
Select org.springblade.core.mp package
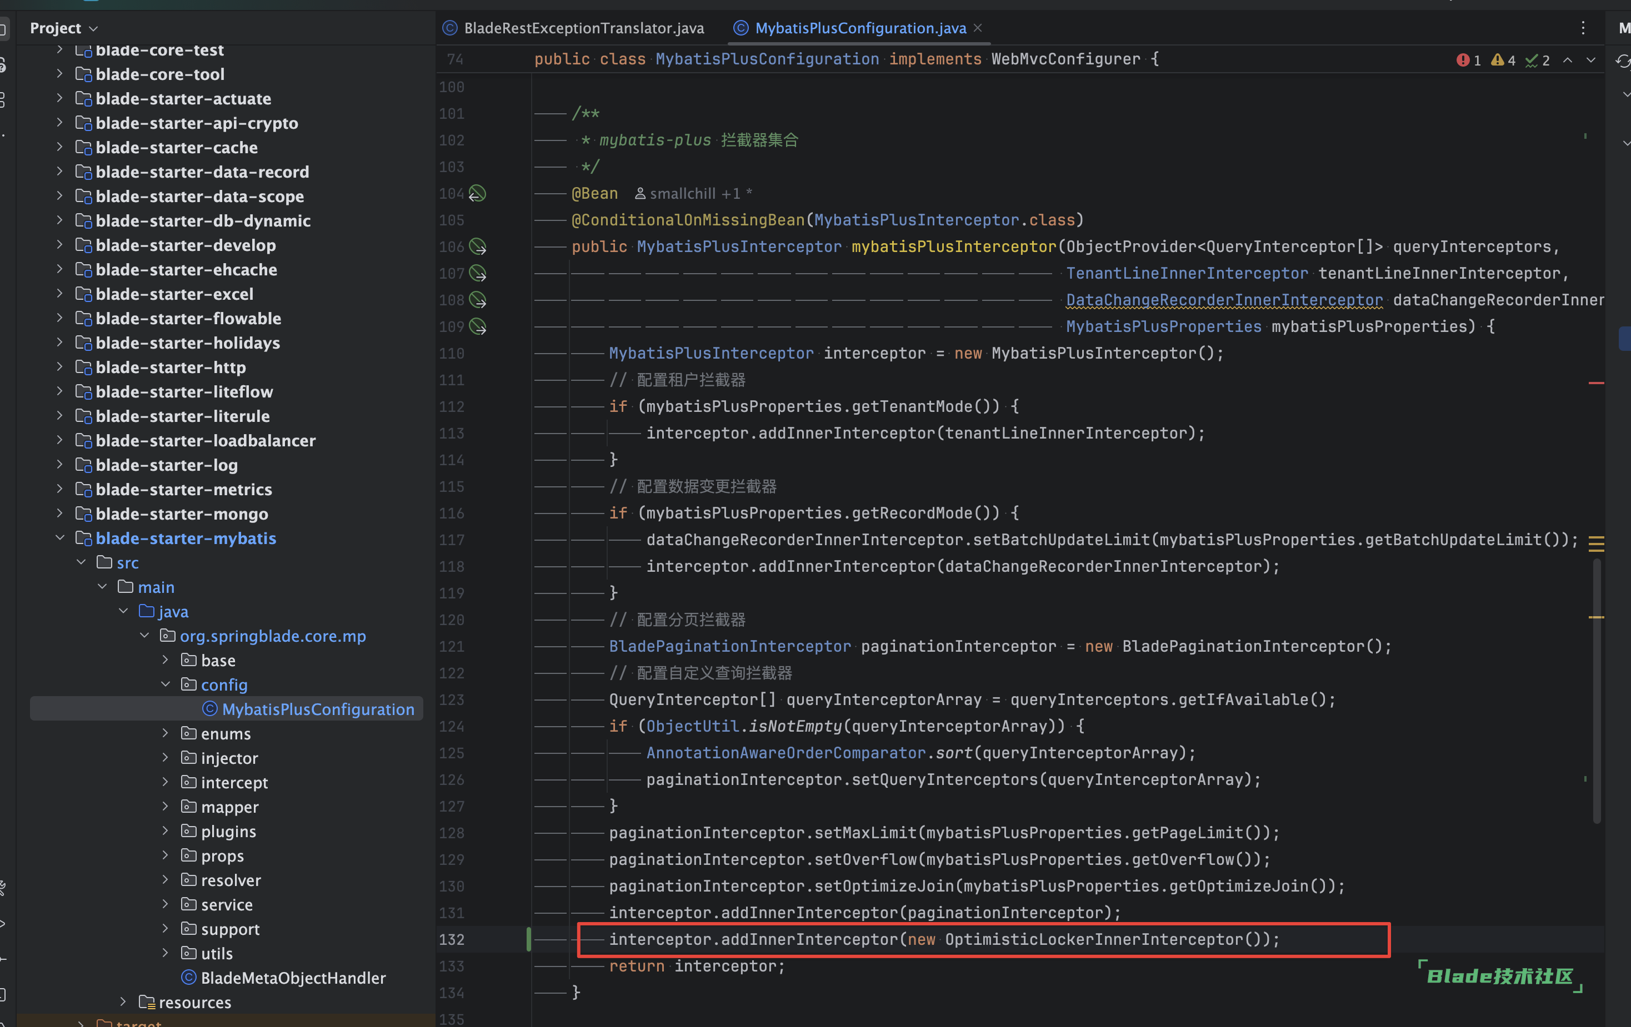(272, 636)
